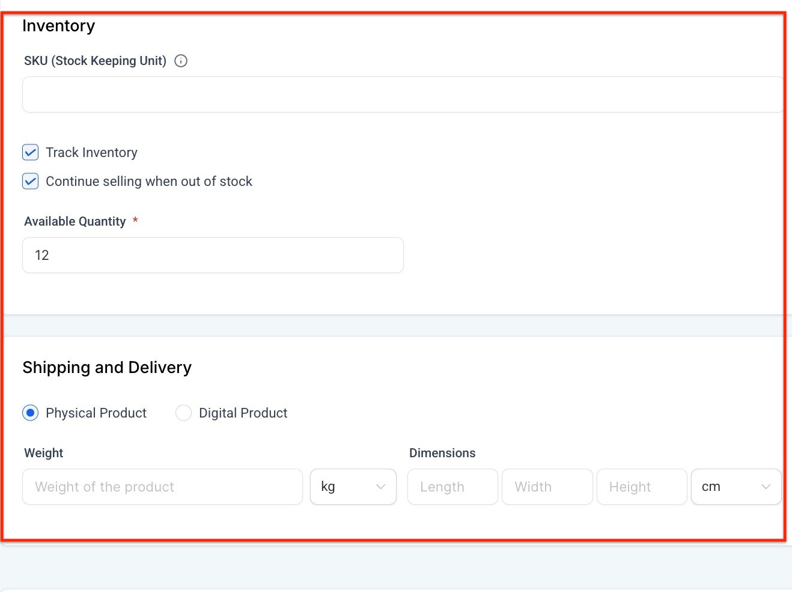Select the Physical Product radio button
Screen dimensions: 792x592
pos(31,413)
